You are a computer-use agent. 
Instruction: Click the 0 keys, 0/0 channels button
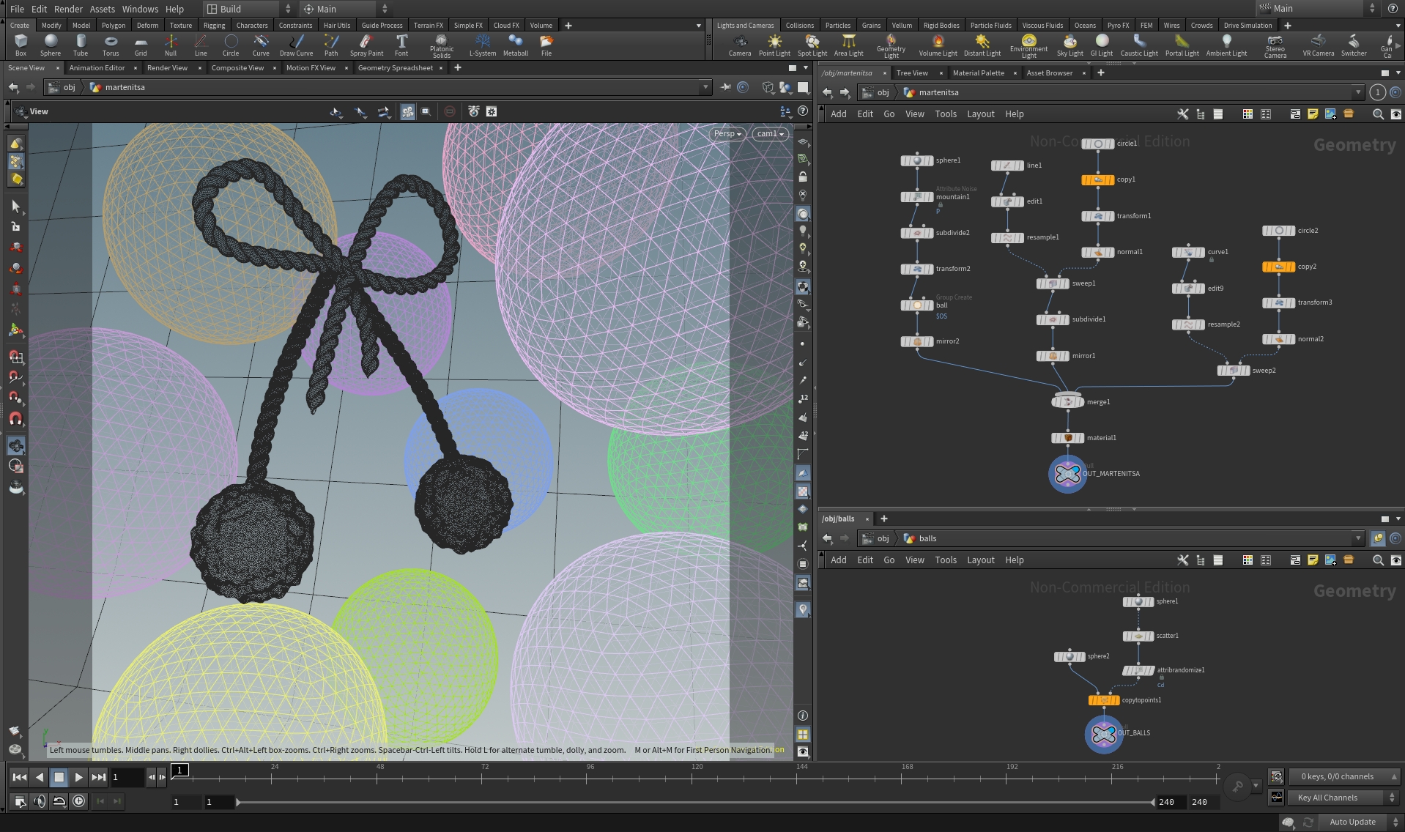point(1343,776)
